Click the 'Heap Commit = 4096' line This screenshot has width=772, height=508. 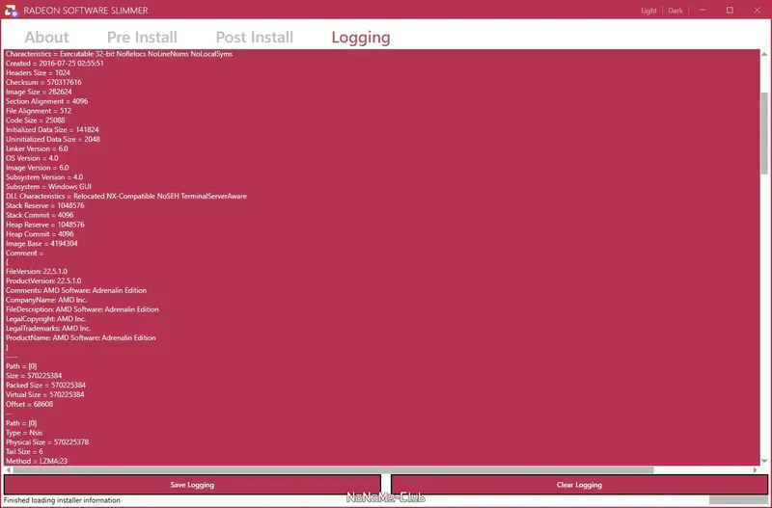click(x=40, y=233)
